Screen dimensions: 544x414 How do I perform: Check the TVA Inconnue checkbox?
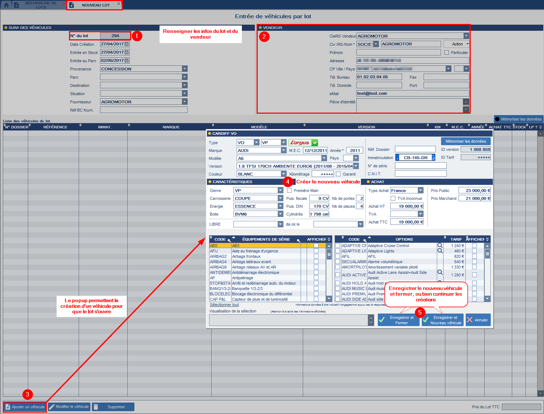point(393,198)
